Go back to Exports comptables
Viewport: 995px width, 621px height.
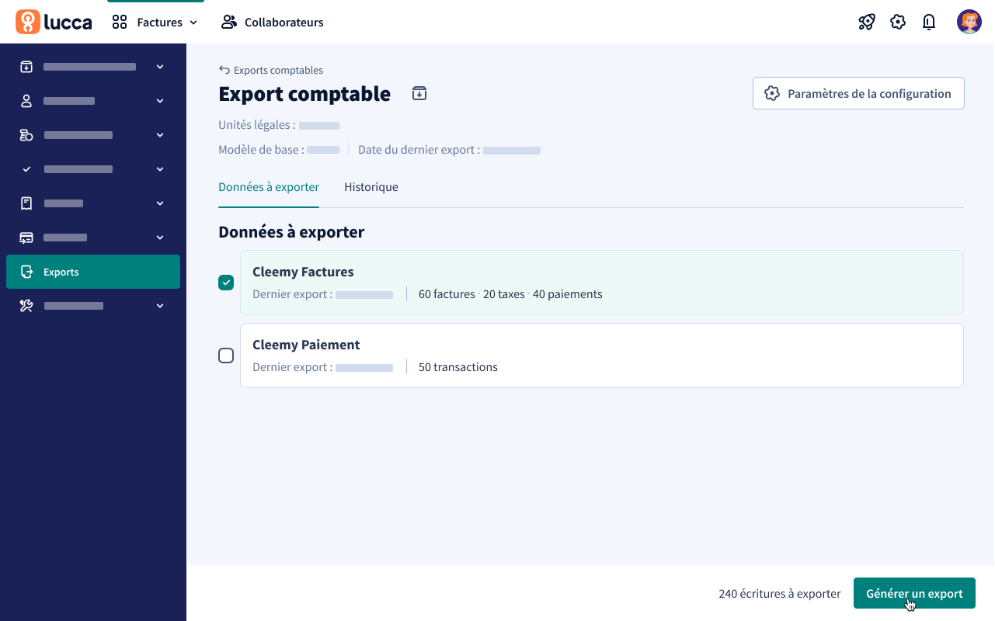click(271, 70)
